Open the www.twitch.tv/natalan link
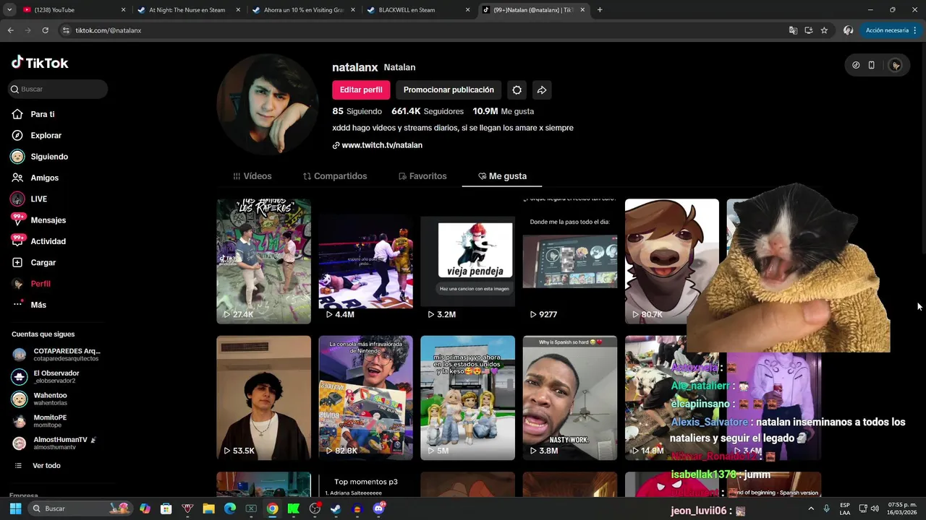Image resolution: width=926 pixels, height=520 pixels. tap(377, 145)
